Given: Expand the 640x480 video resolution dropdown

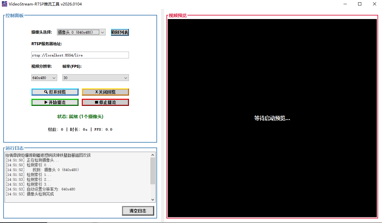Looking at the screenshot, I should pos(44,77).
